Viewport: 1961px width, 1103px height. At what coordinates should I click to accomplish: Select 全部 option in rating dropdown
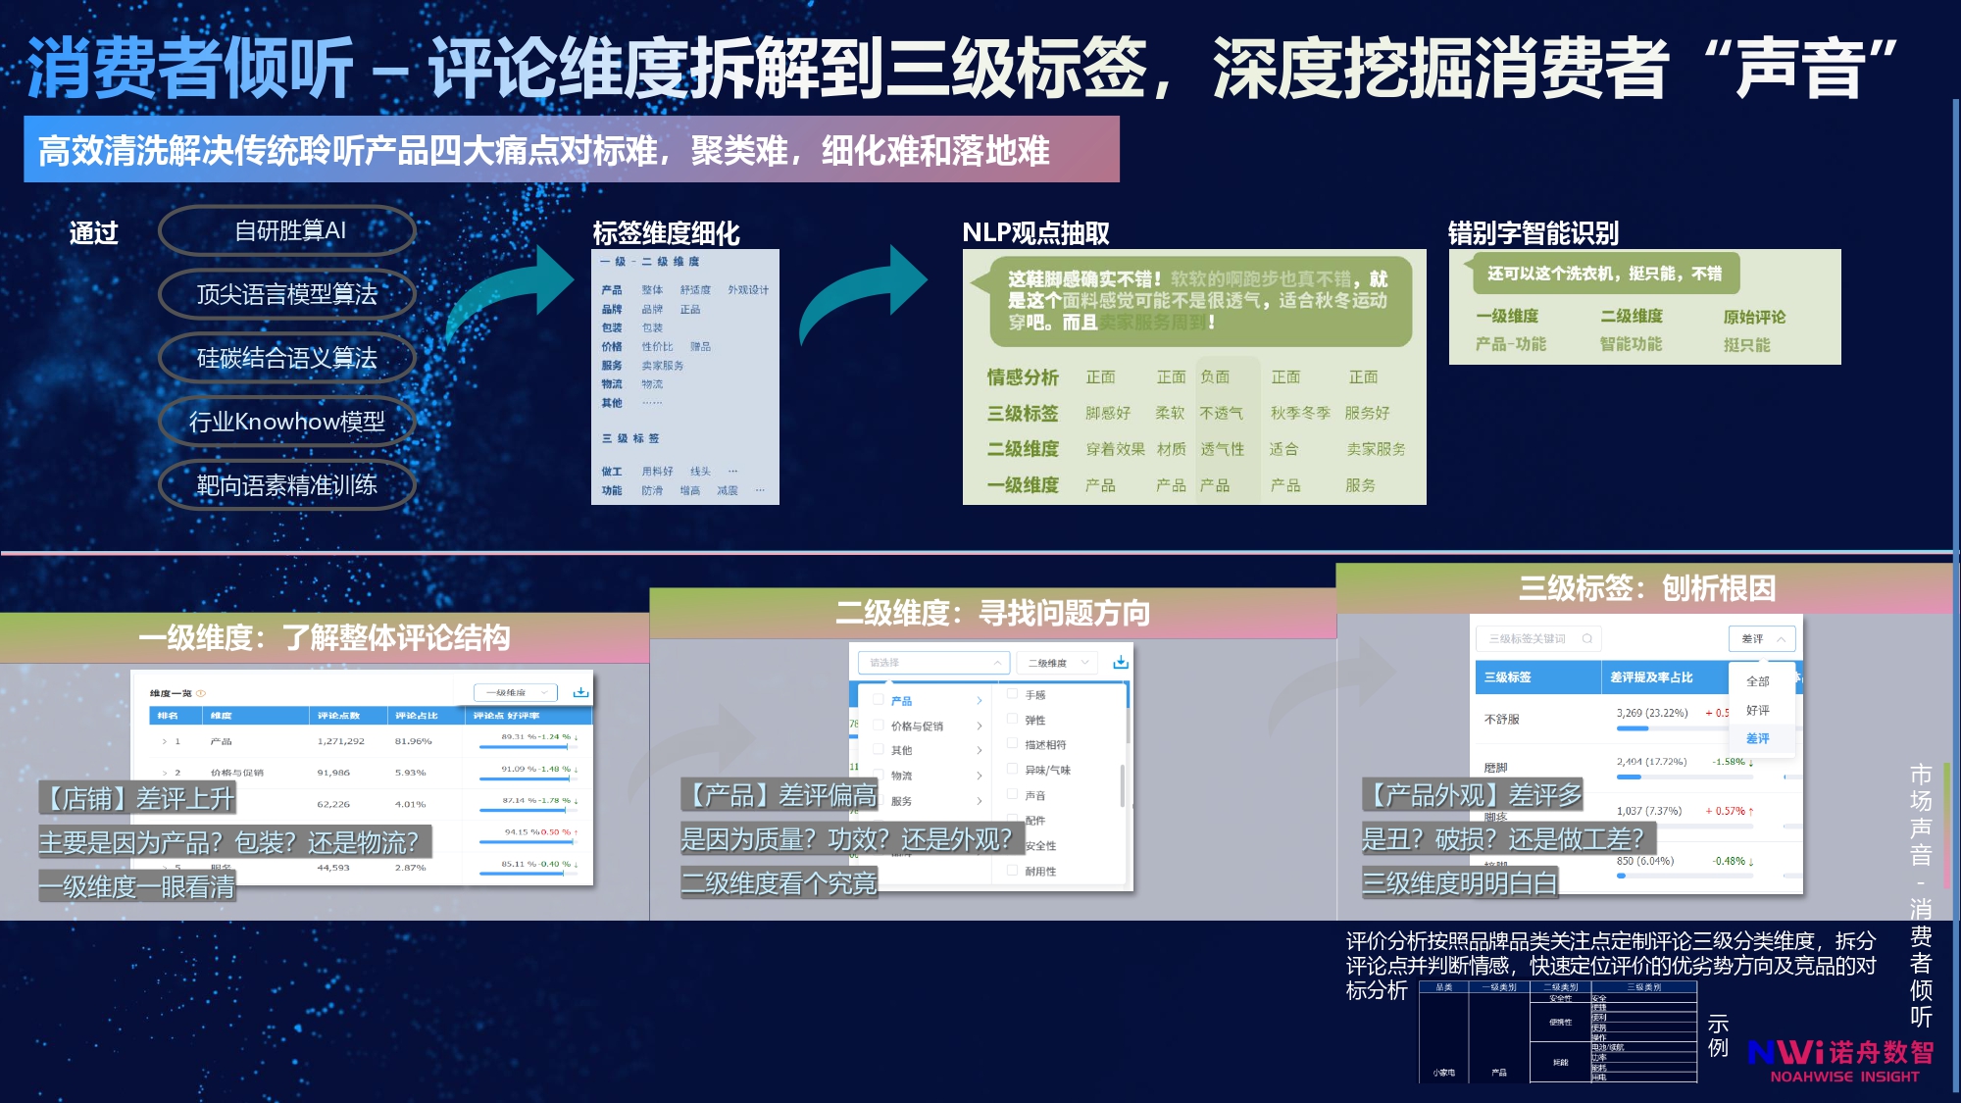(1757, 681)
